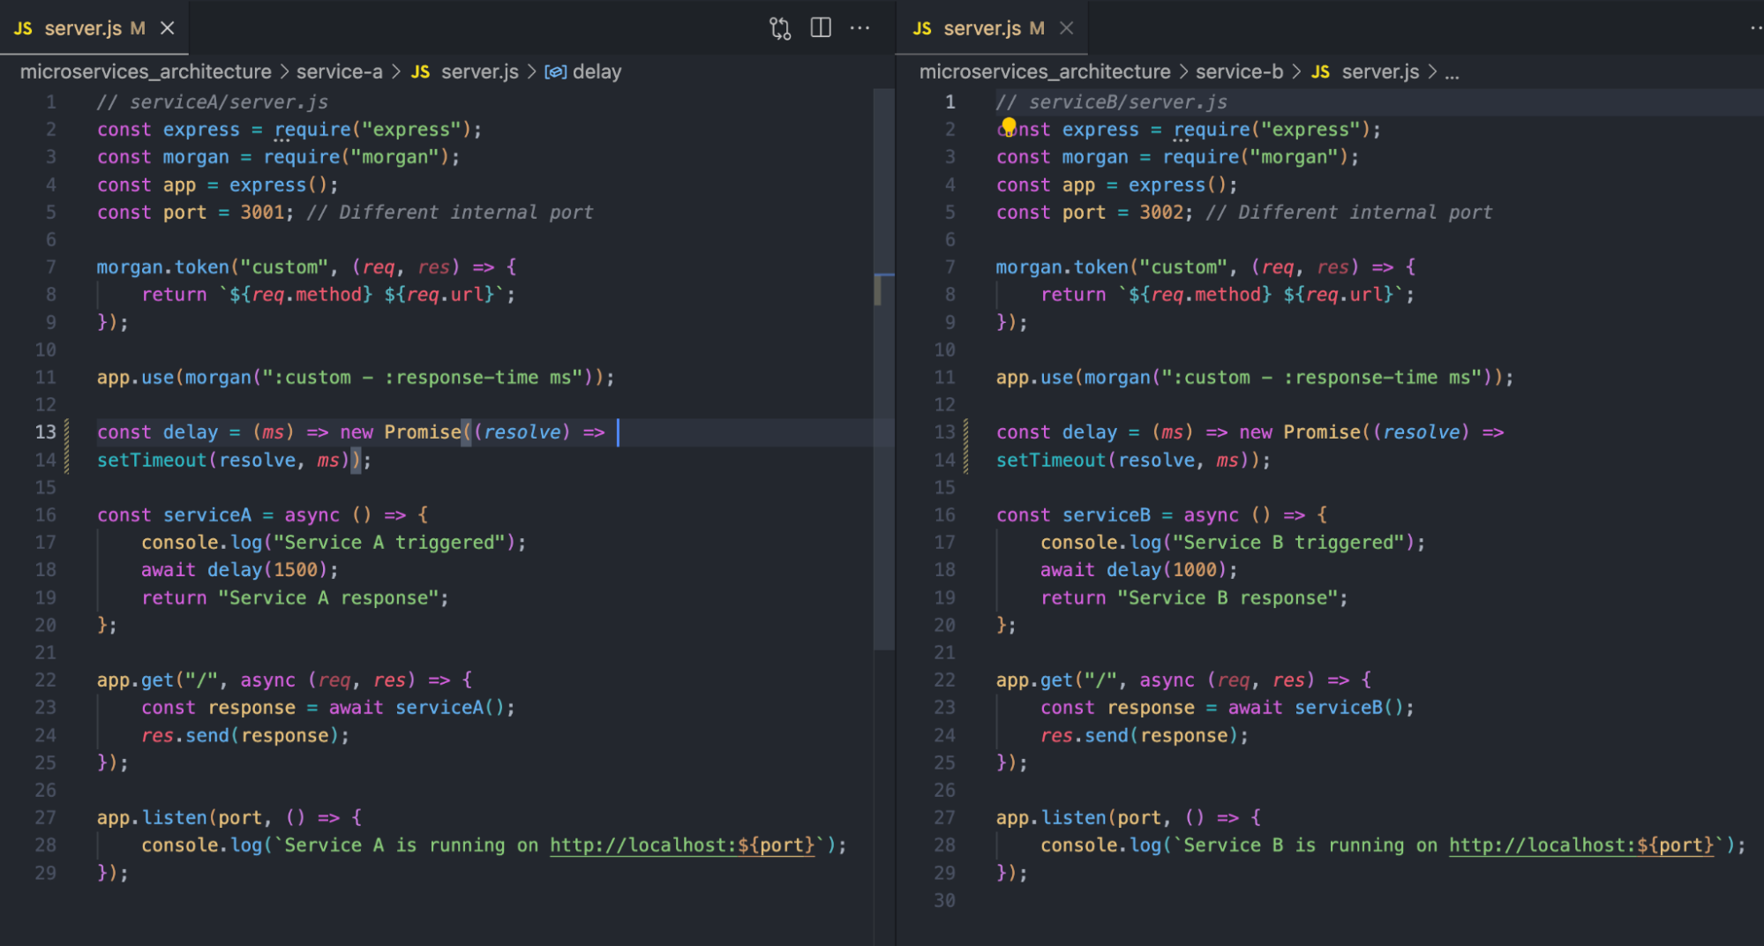This screenshot has height=946, width=1764.
Task: Click left editor minimap scrollbar
Action: pyautogui.click(x=883, y=371)
